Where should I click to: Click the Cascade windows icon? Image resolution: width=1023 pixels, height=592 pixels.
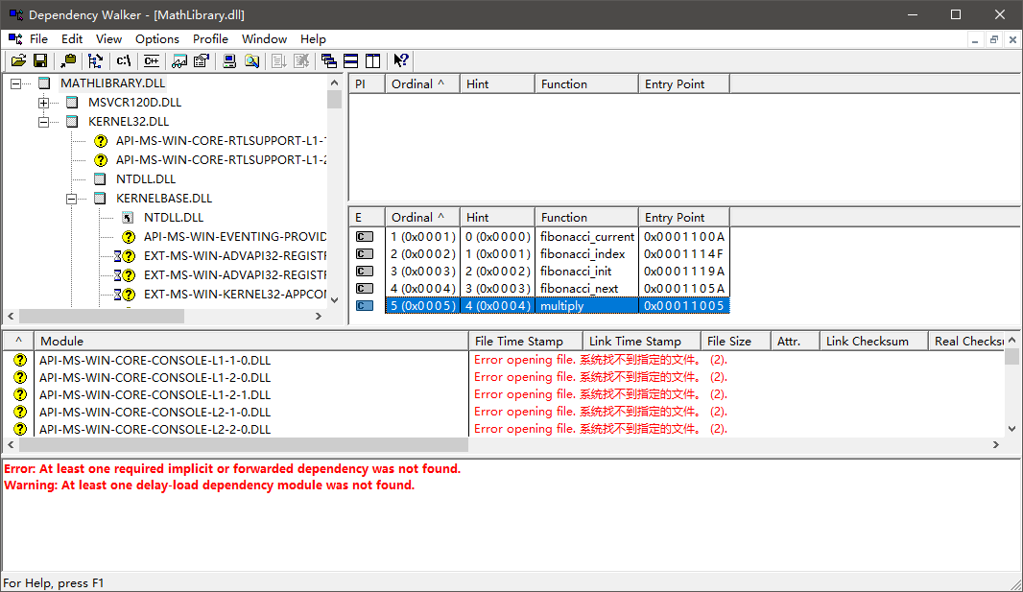329,61
